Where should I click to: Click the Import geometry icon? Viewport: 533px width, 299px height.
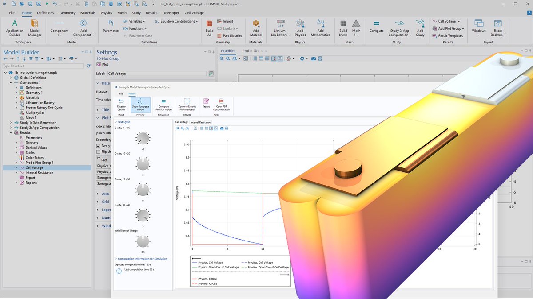(225, 21)
